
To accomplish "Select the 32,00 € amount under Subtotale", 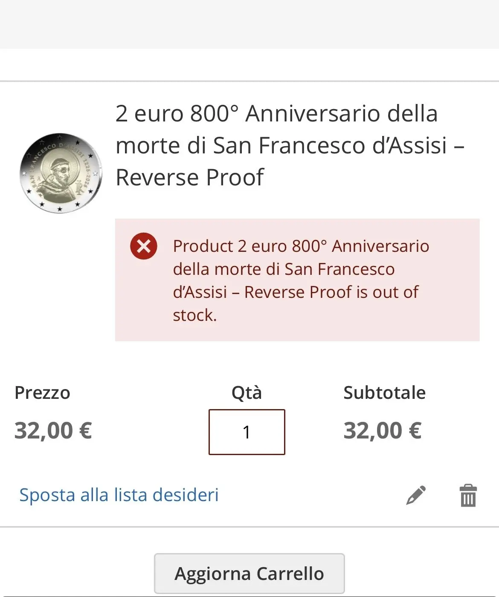I will coord(383,430).
